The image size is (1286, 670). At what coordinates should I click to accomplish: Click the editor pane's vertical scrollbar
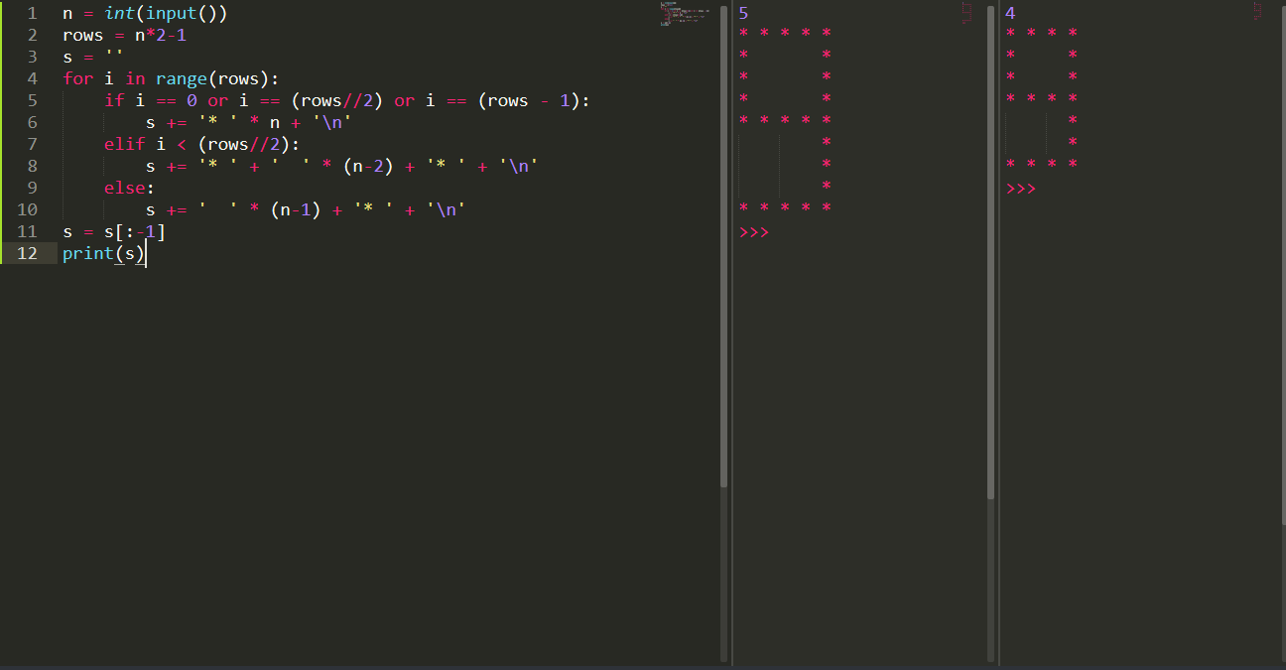point(723,248)
